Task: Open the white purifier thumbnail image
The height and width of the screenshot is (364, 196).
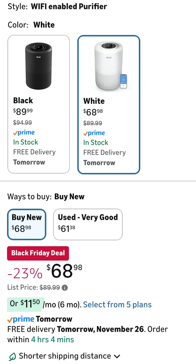Action: (x=108, y=66)
